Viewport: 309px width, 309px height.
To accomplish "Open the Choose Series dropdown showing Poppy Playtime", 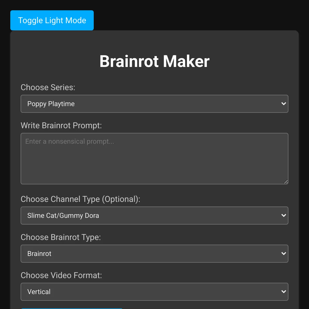I will [154, 104].
